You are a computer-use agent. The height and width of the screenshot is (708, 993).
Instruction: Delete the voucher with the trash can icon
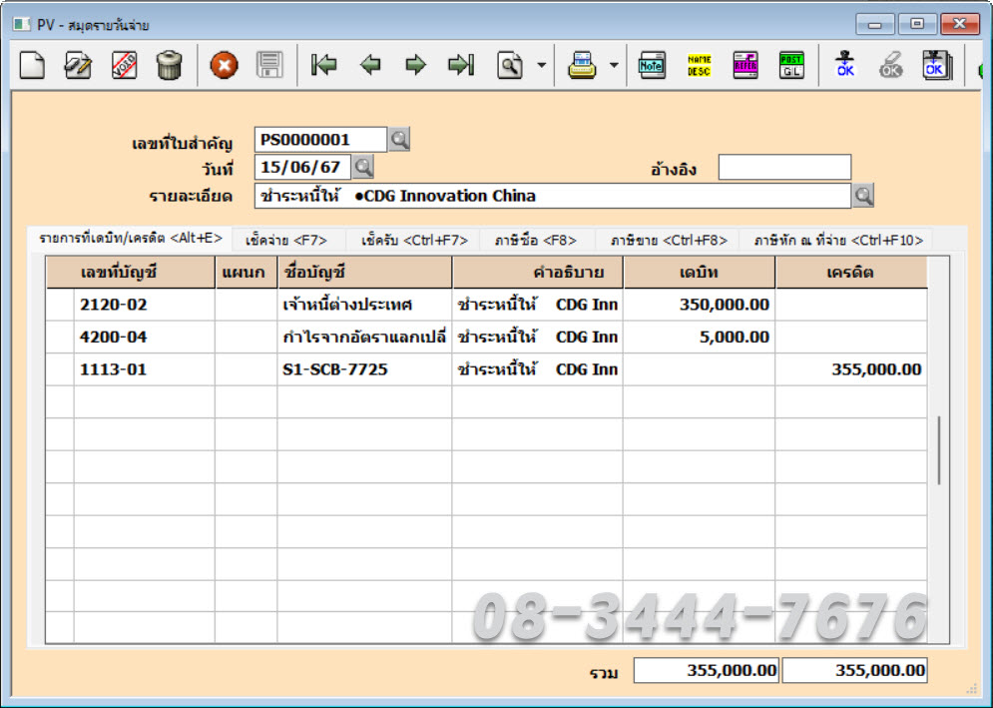pyautogui.click(x=169, y=65)
